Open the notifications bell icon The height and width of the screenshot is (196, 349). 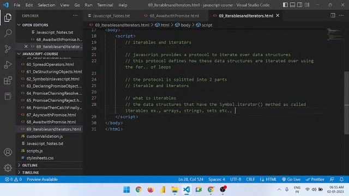[x=342, y=179]
